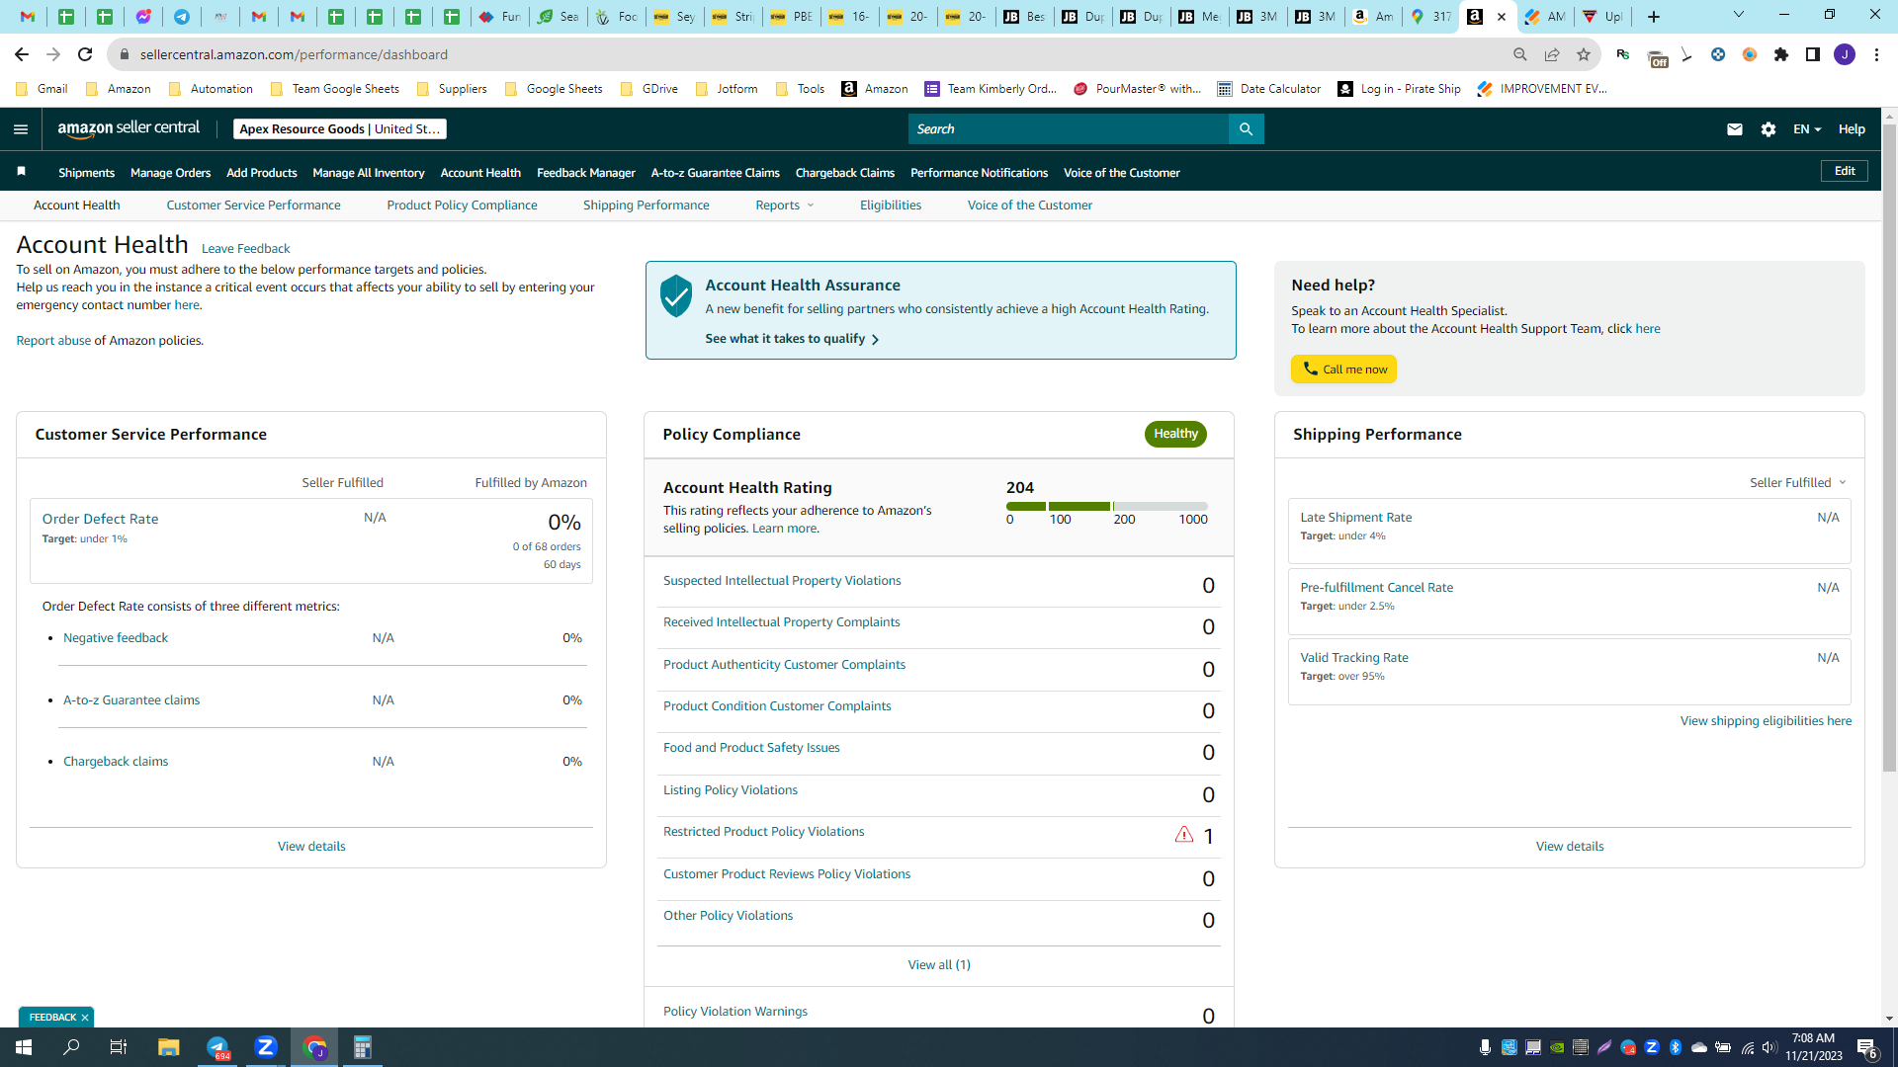Open the Apex Resource Goods account switcher
The image size is (1898, 1067).
[x=340, y=129]
